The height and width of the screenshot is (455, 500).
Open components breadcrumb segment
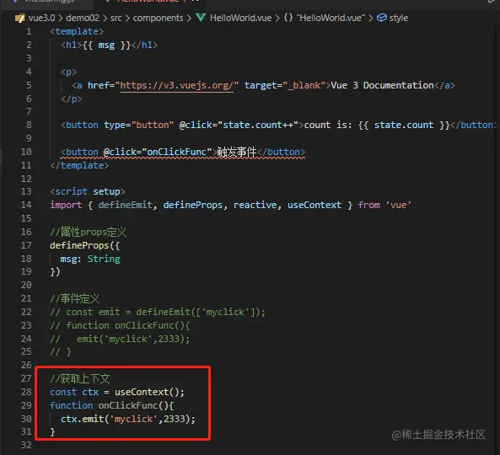click(x=159, y=18)
